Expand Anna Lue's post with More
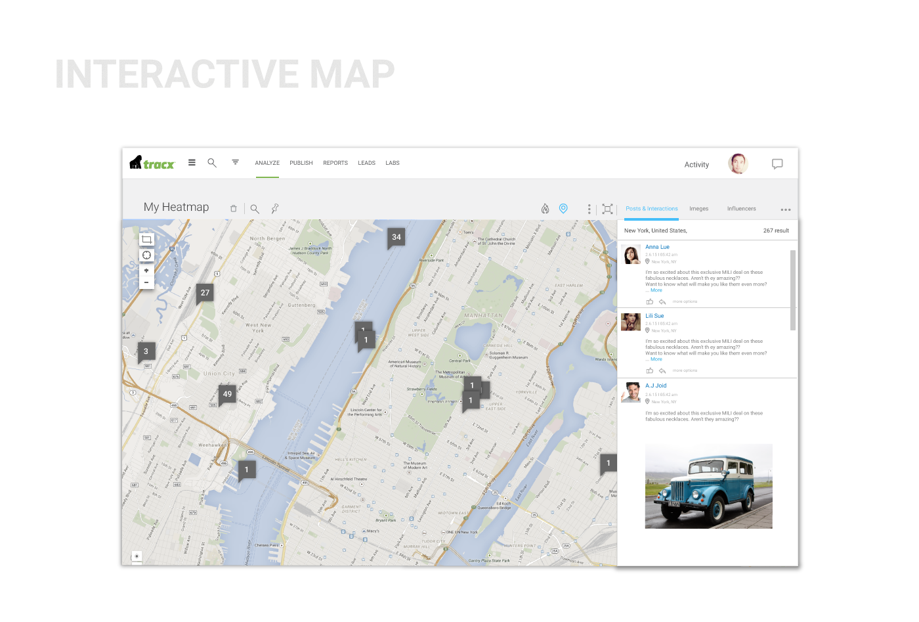919x622 pixels. 656,290
